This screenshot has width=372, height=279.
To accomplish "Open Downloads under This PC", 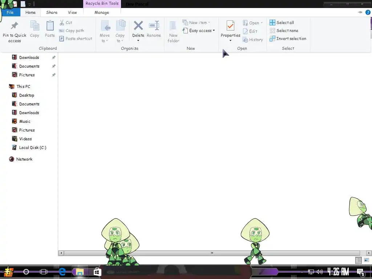I will point(29,113).
